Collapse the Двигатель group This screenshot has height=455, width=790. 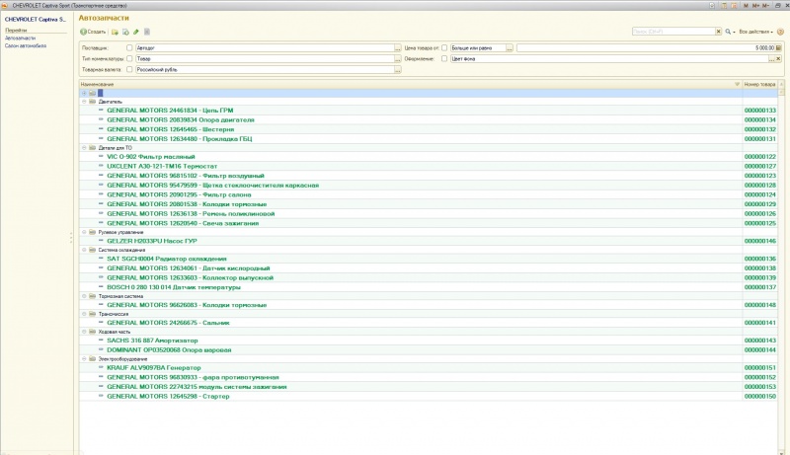[84, 102]
